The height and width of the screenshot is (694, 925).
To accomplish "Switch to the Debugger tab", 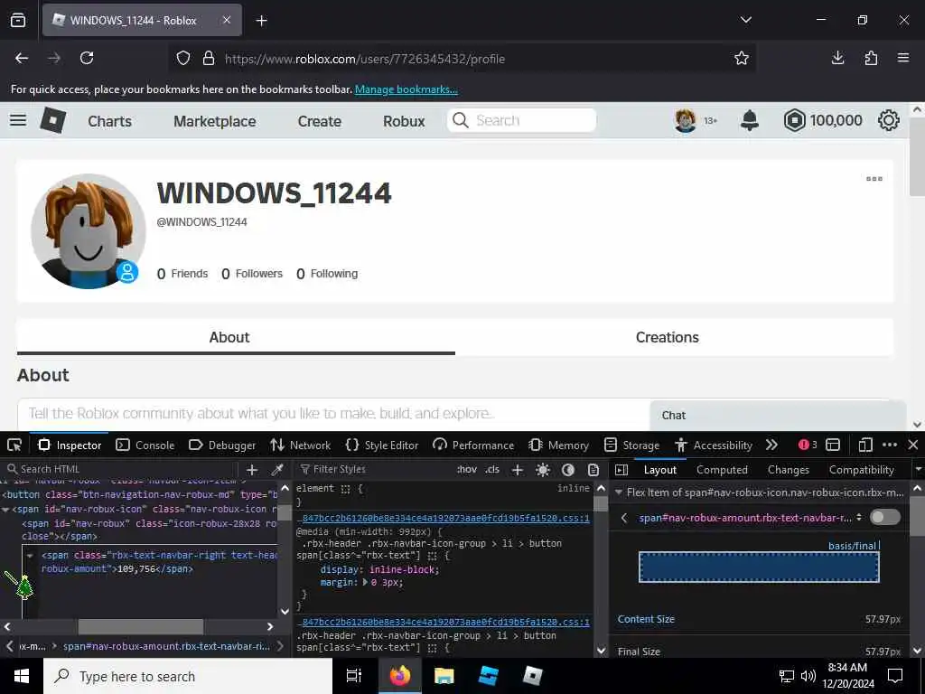I will (x=222, y=445).
